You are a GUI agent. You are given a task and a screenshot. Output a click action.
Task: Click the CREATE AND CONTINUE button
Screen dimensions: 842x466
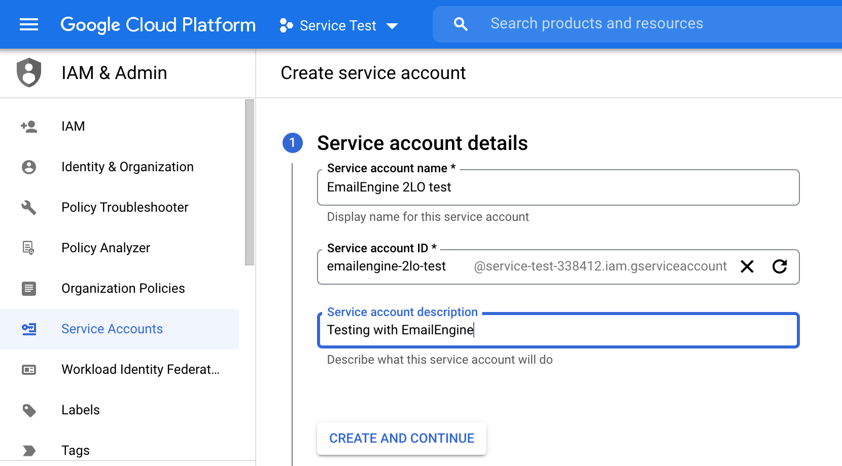401,438
